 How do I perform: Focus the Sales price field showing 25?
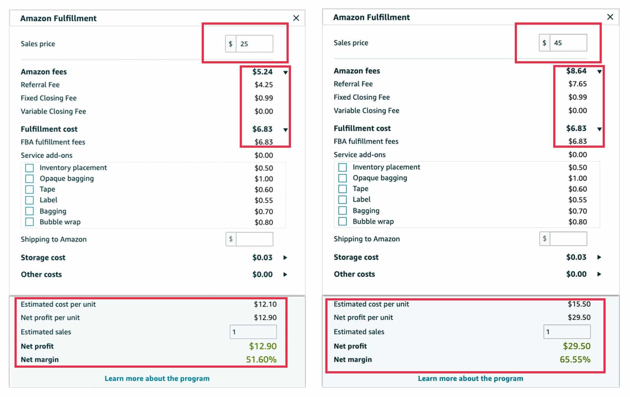click(x=254, y=44)
